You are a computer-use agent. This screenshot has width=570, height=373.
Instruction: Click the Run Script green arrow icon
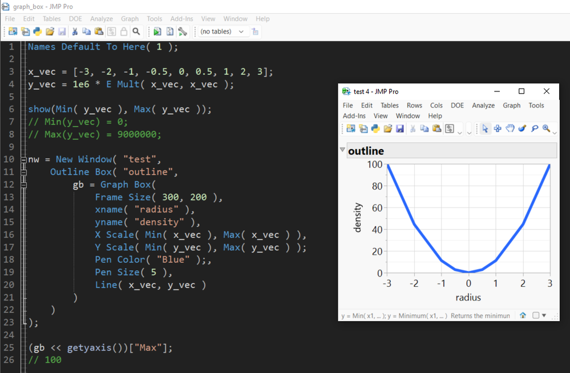tap(157, 31)
